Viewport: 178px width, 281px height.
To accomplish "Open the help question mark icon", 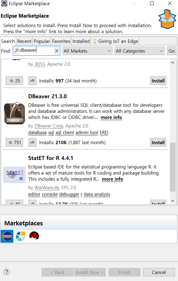I will [7, 272].
